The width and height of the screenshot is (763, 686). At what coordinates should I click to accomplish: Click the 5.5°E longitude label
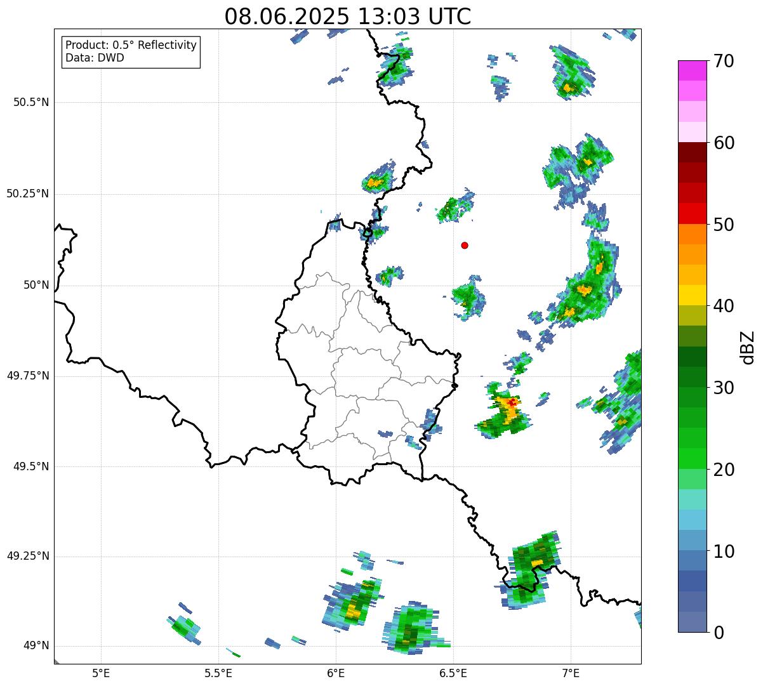point(218,673)
